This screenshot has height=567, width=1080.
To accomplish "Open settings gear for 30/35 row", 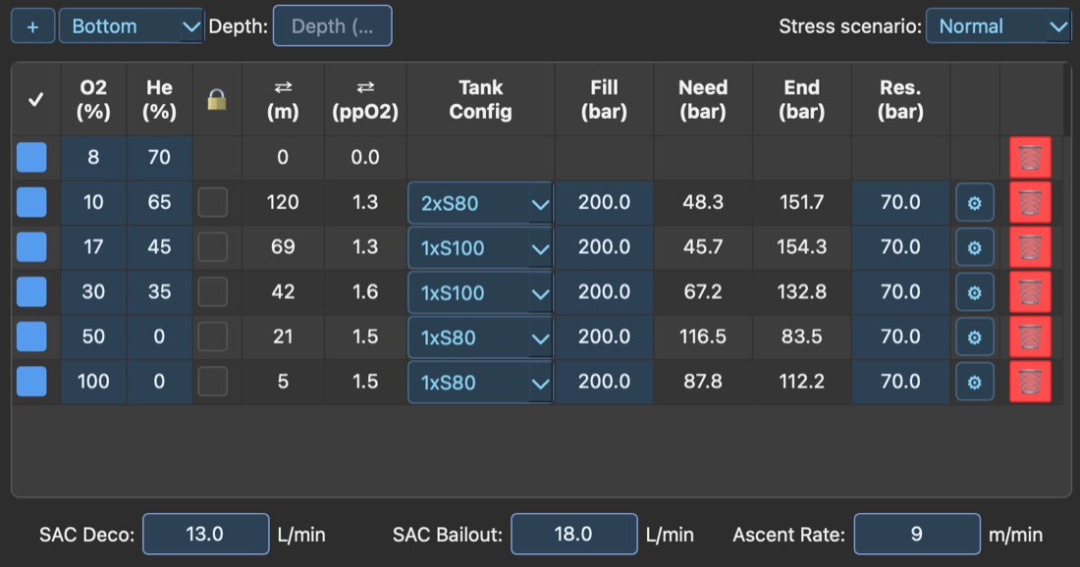I will click(975, 292).
